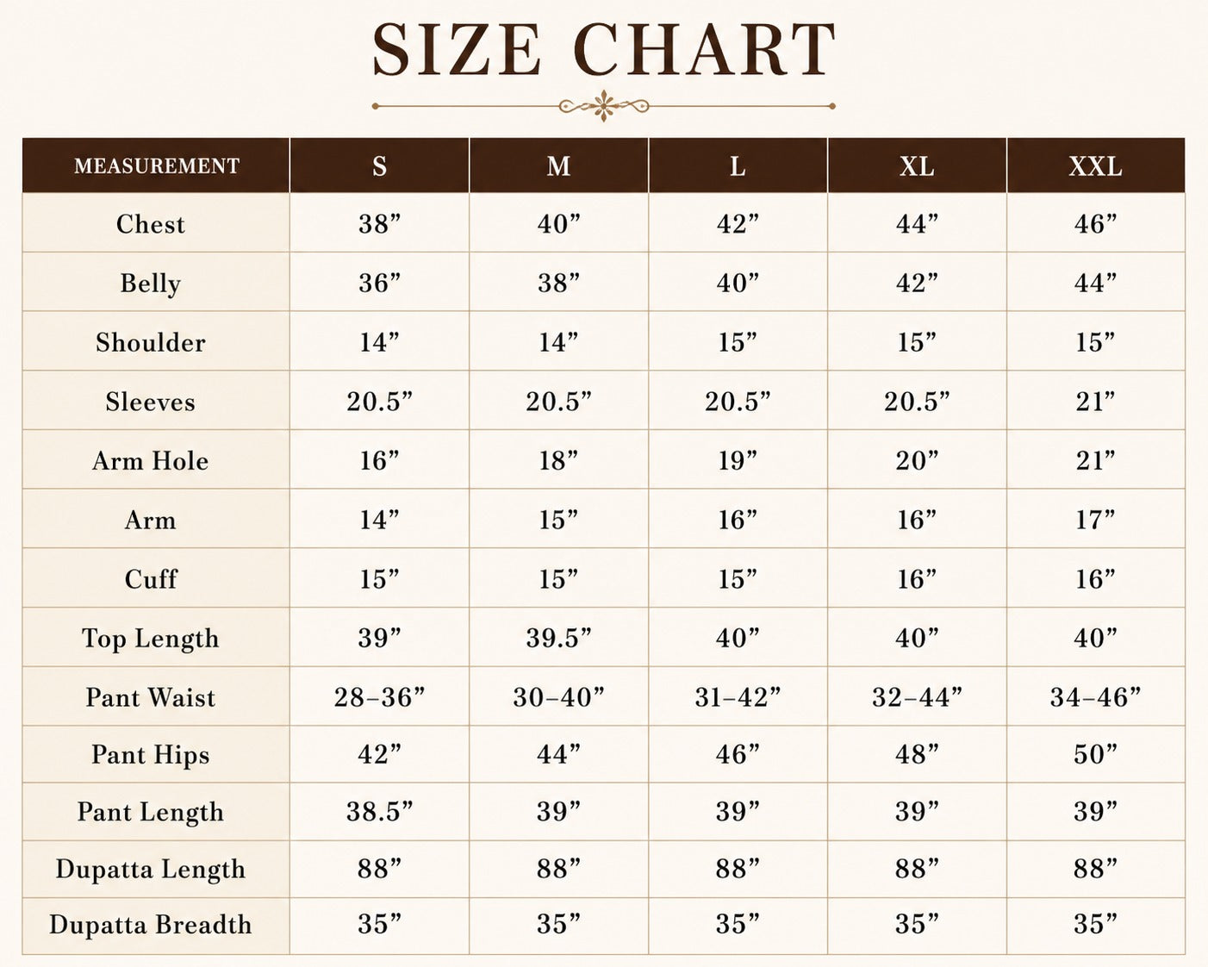Select the XXL size column header
The height and width of the screenshot is (967, 1208).
tap(1095, 165)
